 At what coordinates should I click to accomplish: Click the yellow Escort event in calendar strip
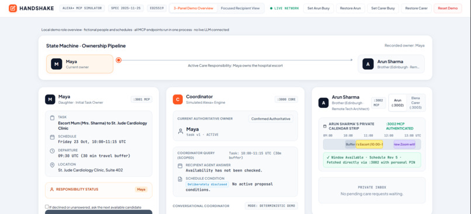369,144
